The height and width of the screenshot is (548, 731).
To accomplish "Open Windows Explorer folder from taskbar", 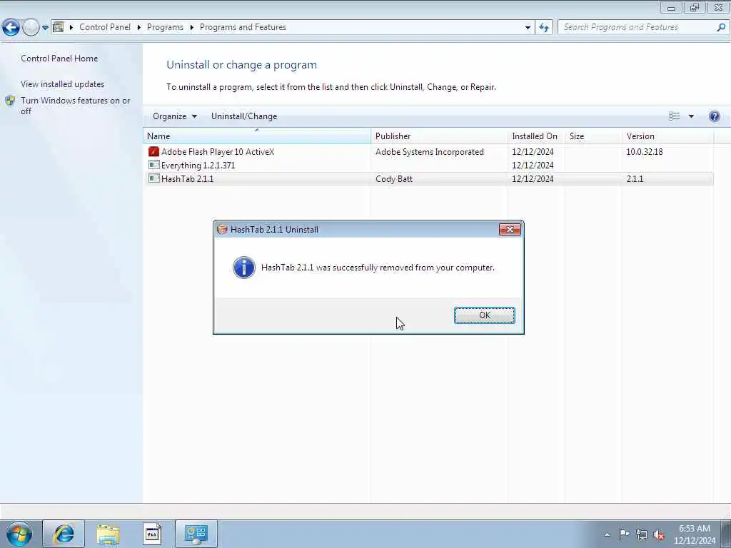I will coord(109,534).
